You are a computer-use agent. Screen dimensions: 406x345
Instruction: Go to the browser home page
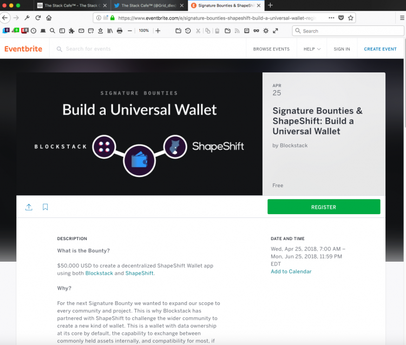click(x=49, y=18)
